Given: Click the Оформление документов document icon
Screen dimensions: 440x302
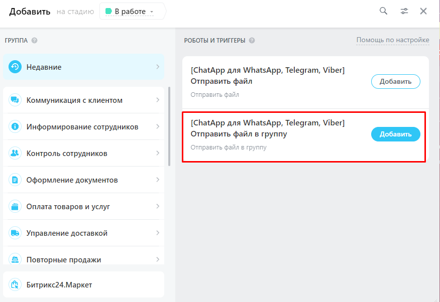Looking at the screenshot, I should (x=15, y=180).
